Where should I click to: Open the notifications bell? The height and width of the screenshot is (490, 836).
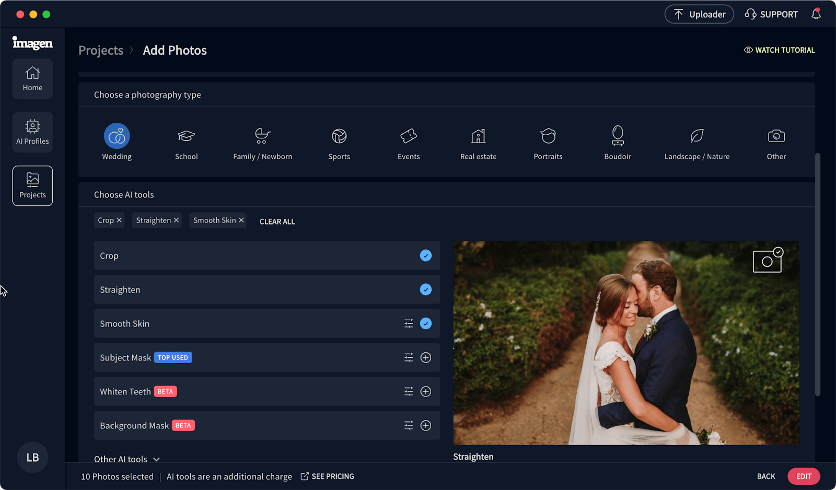(x=816, y=14)
